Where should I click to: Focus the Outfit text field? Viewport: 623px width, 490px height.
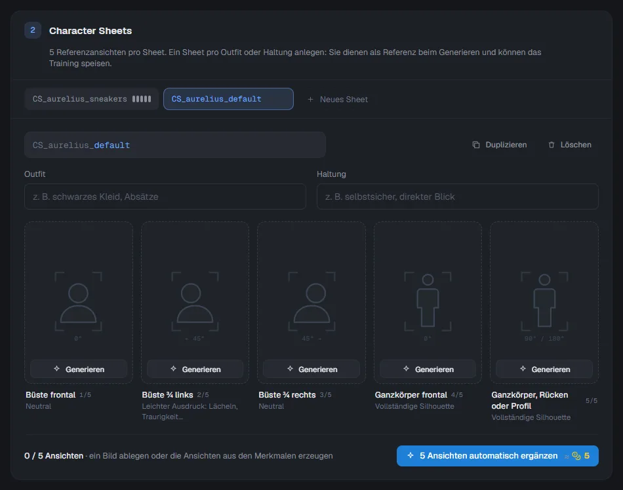[x=165, y=197]
